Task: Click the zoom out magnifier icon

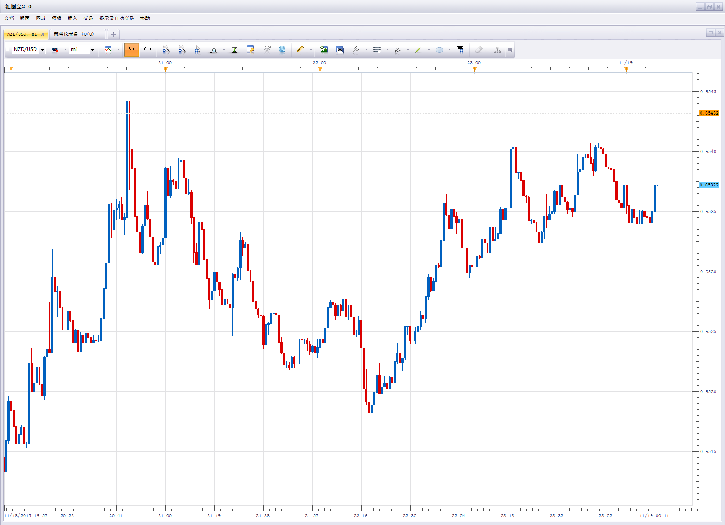Action: (x=182, y=50)
